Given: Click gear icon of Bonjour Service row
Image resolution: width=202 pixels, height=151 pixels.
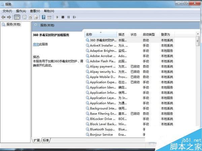Looking at the screenshot, I should [x=88, y=134].
